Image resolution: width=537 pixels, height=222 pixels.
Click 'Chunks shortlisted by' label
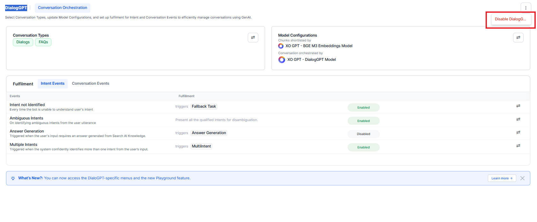click(x=294, y=40)
